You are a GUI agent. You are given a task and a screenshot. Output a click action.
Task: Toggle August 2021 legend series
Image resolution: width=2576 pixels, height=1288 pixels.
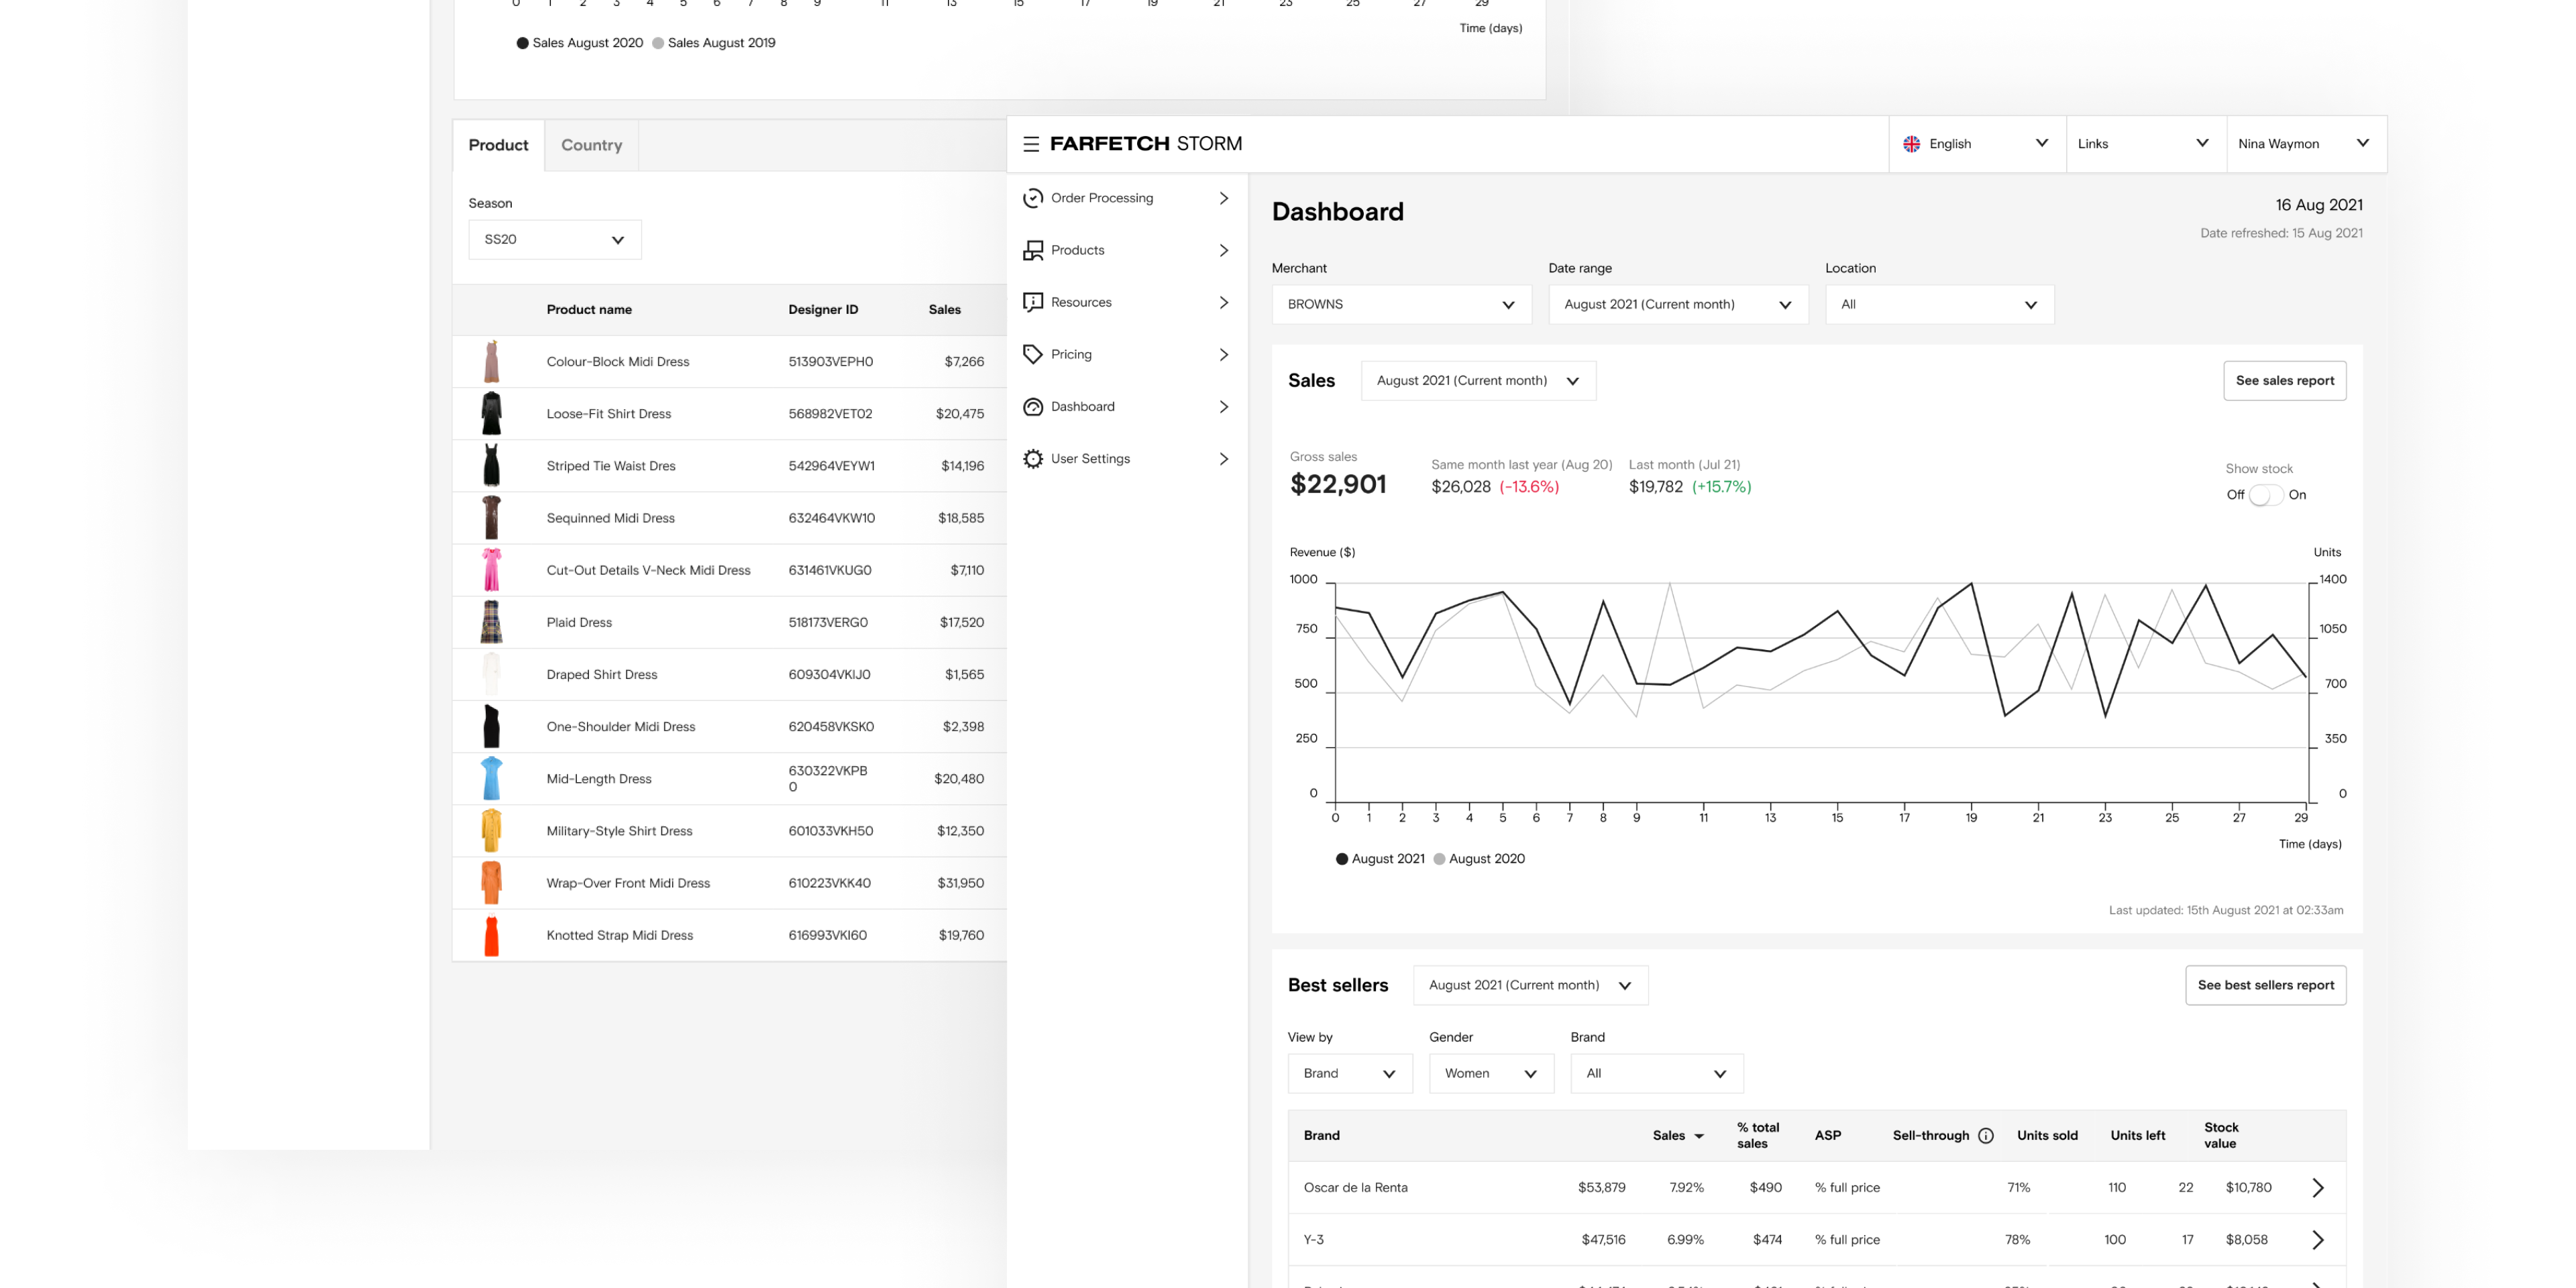(1380, 858)
